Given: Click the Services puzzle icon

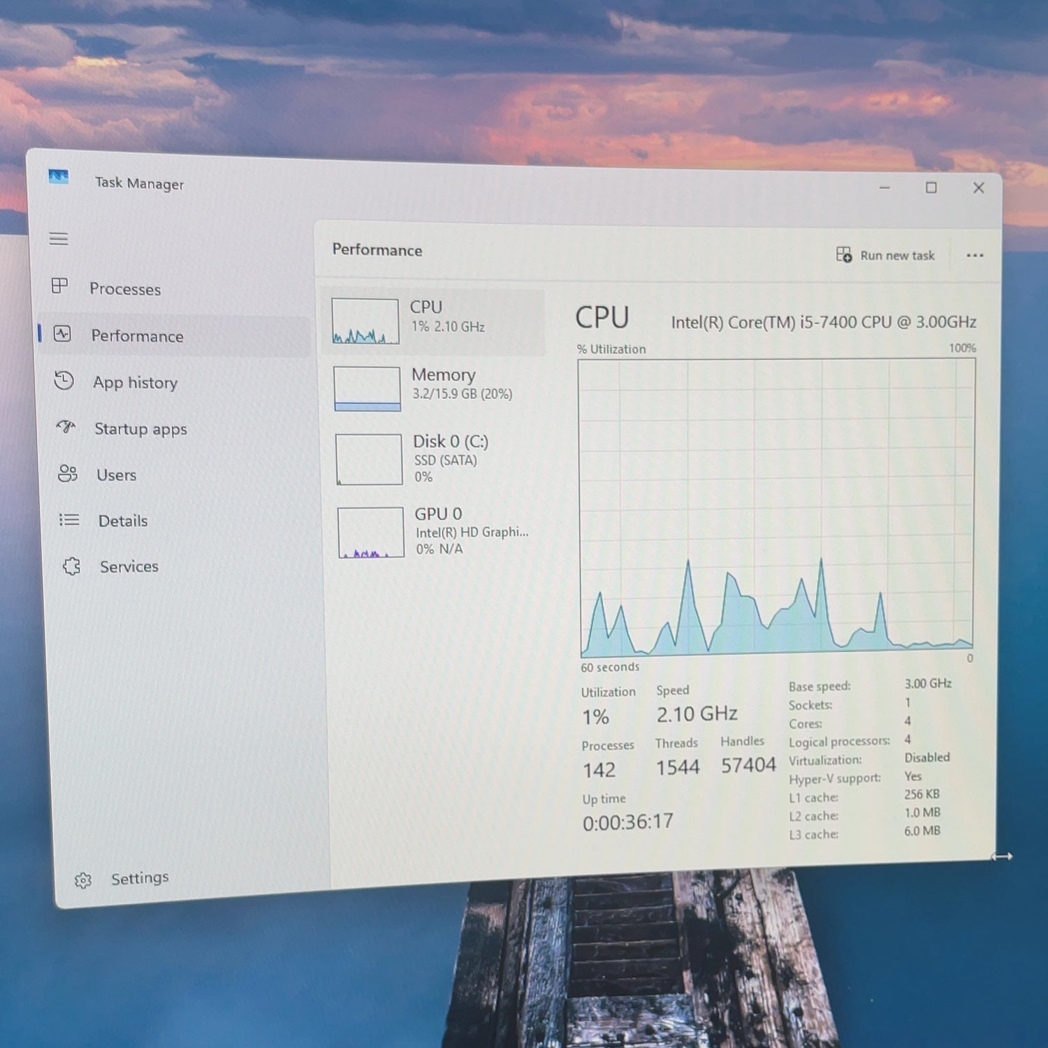Looking at the screenshot, I should (71, 566).
